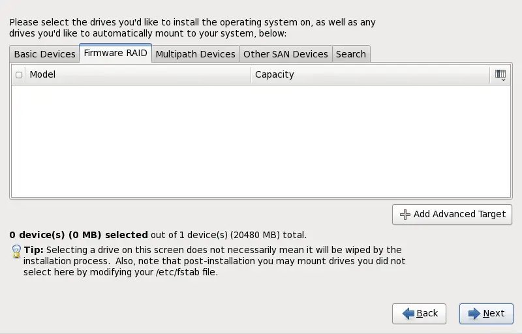Select the Firmware RAID tab
The width and height of the screenshot is (522, 334).
115,53
